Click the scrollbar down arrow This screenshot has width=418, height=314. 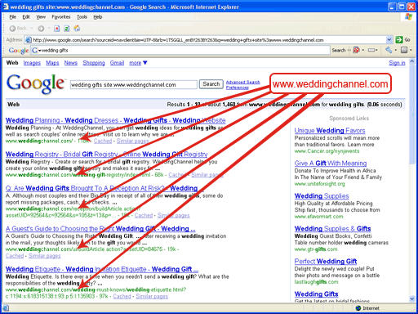pyautogui.click(x=412, y=298)
